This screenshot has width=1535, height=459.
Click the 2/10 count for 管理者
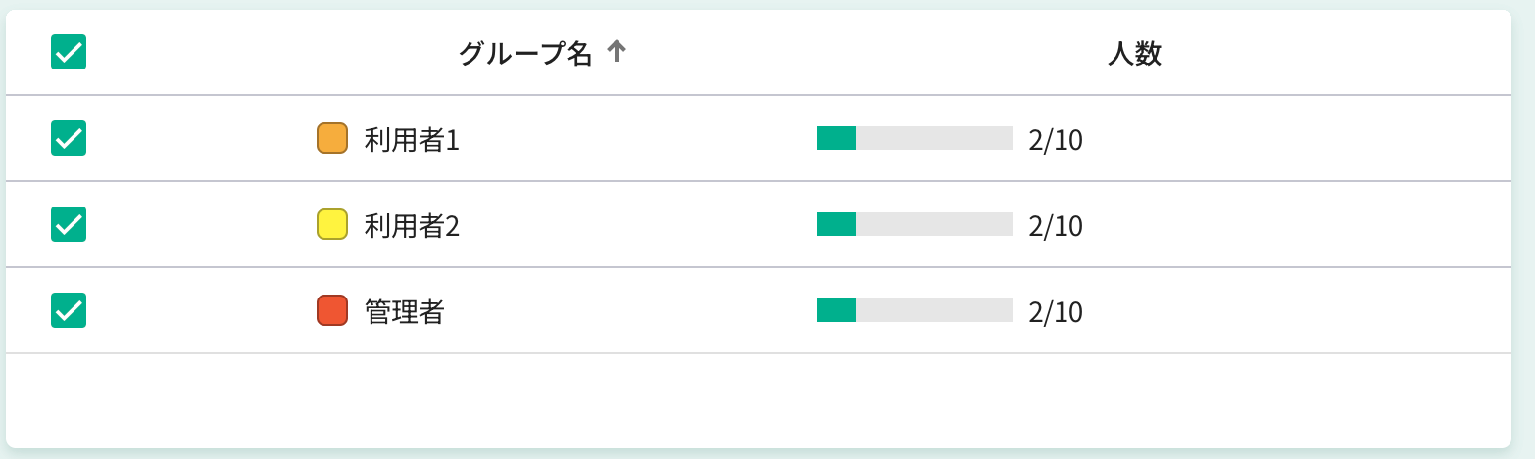[x=1056, y=312]
